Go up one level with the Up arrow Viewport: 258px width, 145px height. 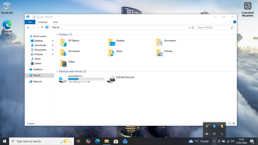point(42,28)
